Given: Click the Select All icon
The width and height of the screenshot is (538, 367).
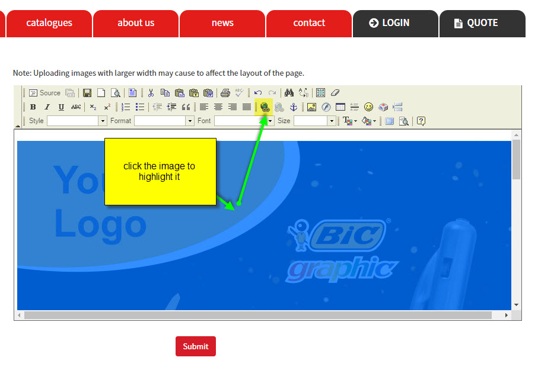Looking at the screenshot, I should (320, 93).
